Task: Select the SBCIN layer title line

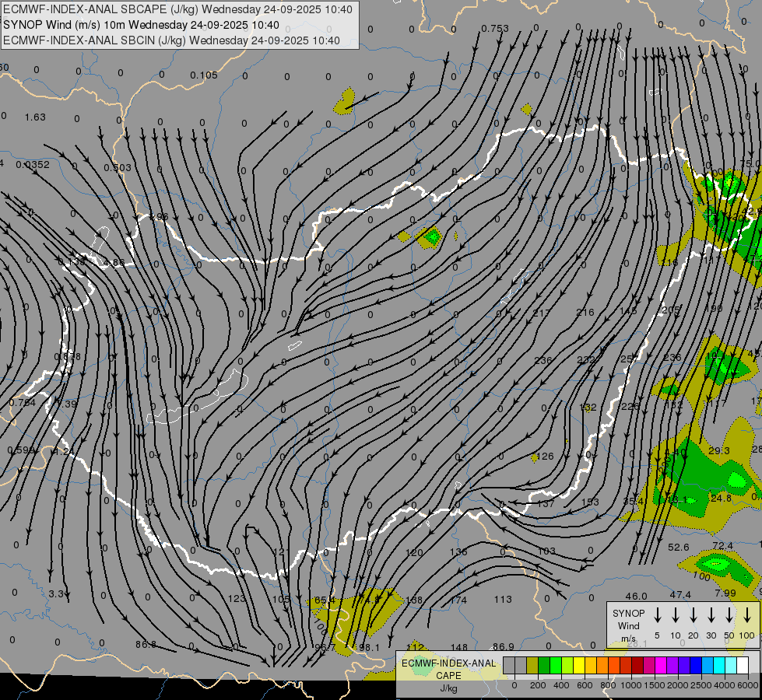Action: point(171,40)
